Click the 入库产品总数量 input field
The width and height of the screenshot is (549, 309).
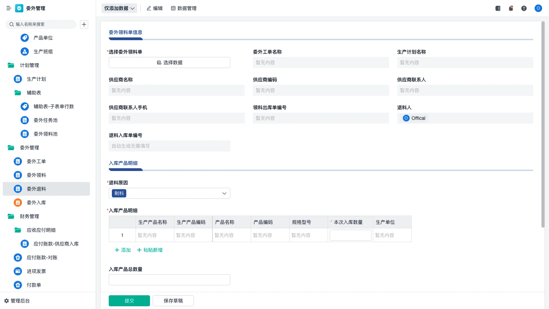[169, 279]
